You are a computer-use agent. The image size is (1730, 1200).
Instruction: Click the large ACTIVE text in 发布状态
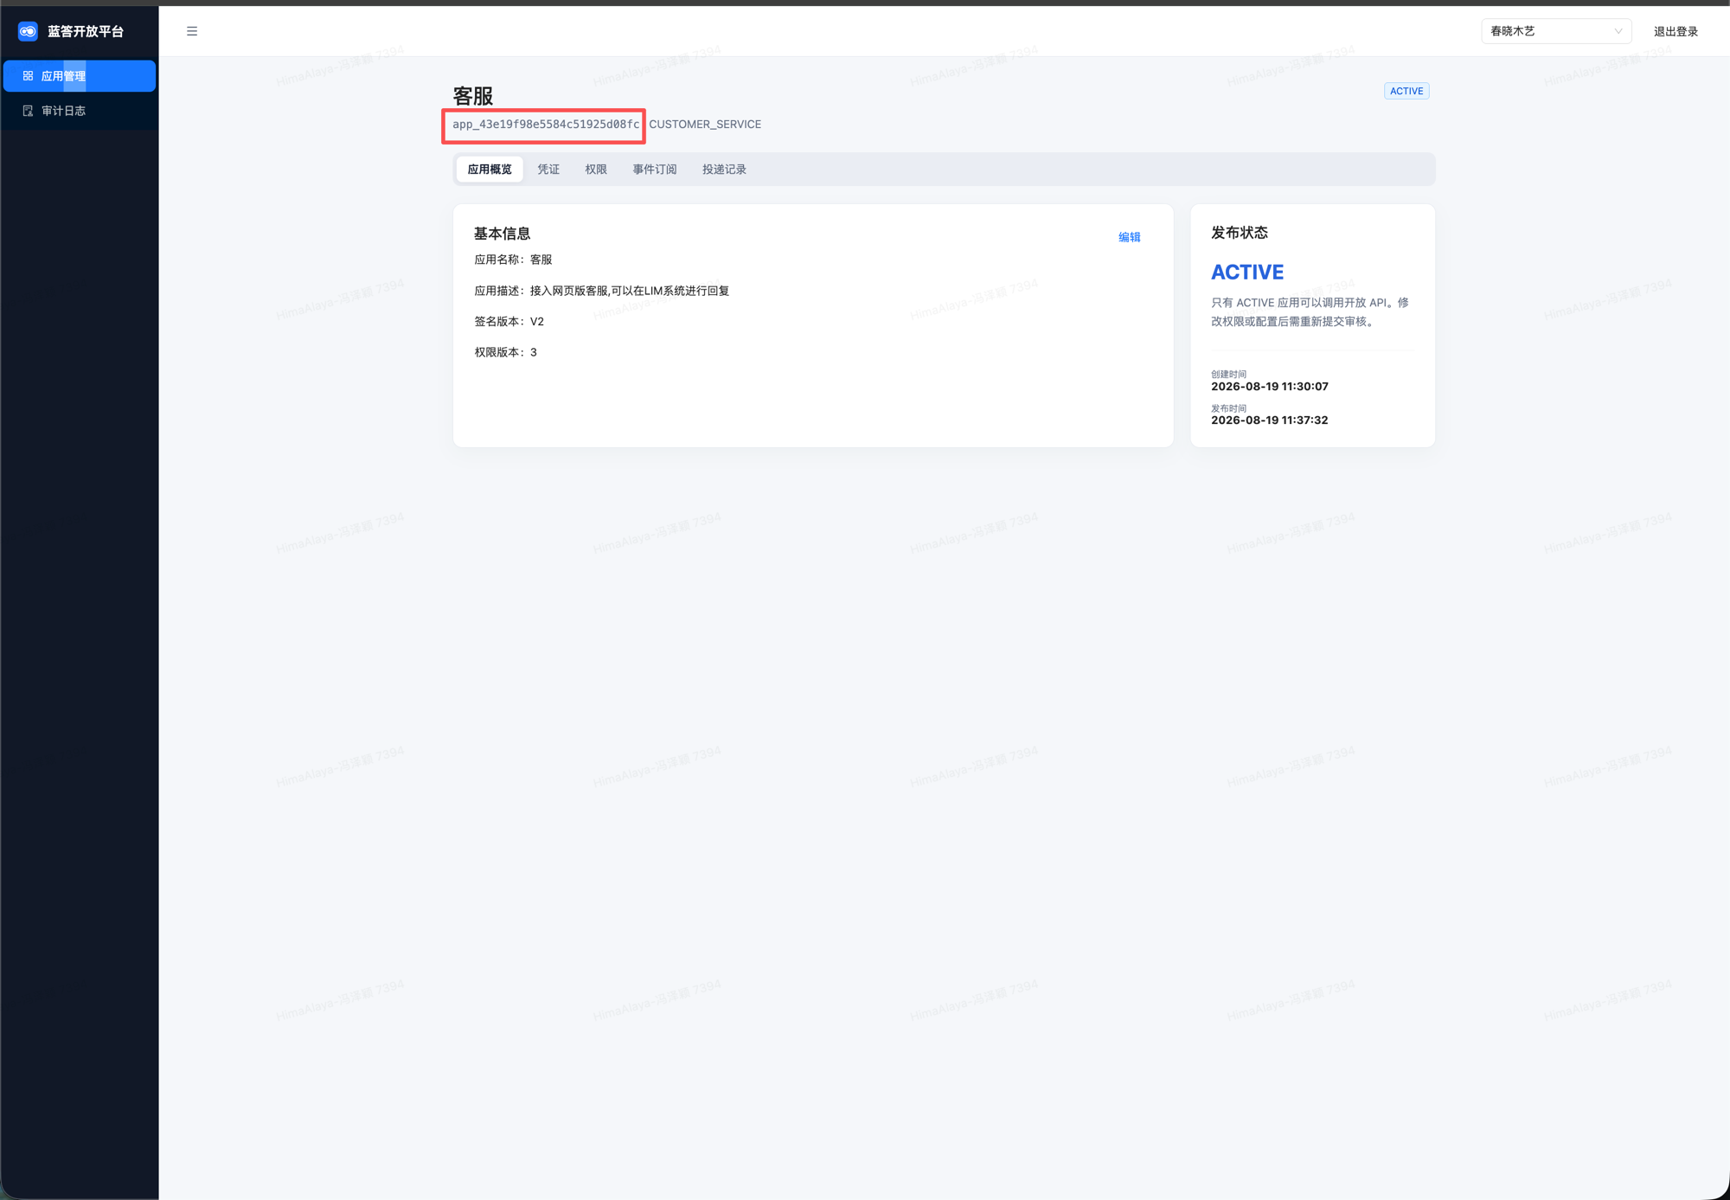(x=1247, y=272)
